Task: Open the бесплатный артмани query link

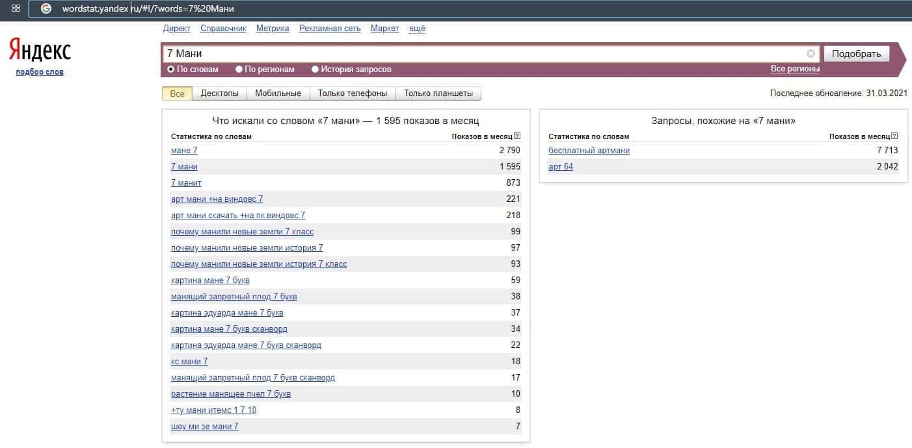Action: 589,151
